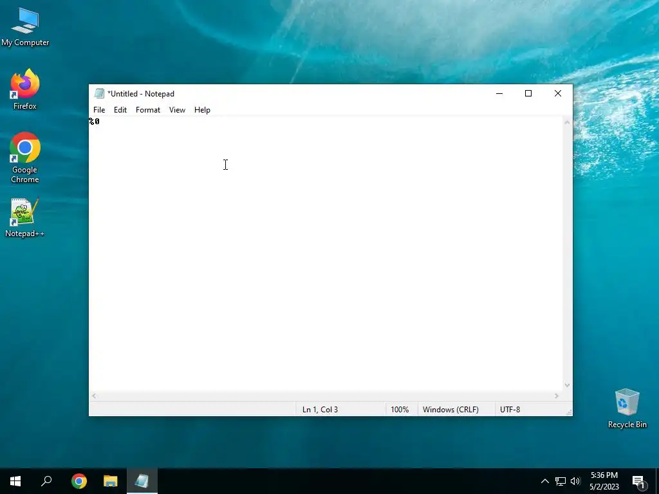Click in the Notepad text area
Image resolution: width=659 pixels, height=494 pixels.
[326, 253]
